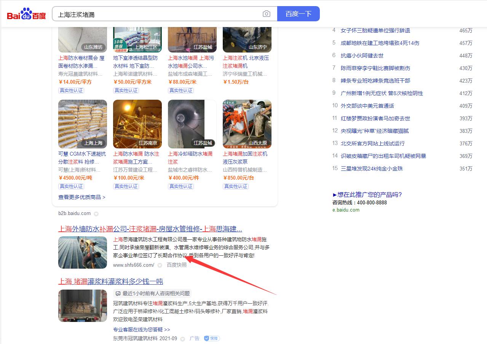This screenshot has height=344, width=487.
Task: Click the 保障 shield badge icon
Action: point(212,338)
